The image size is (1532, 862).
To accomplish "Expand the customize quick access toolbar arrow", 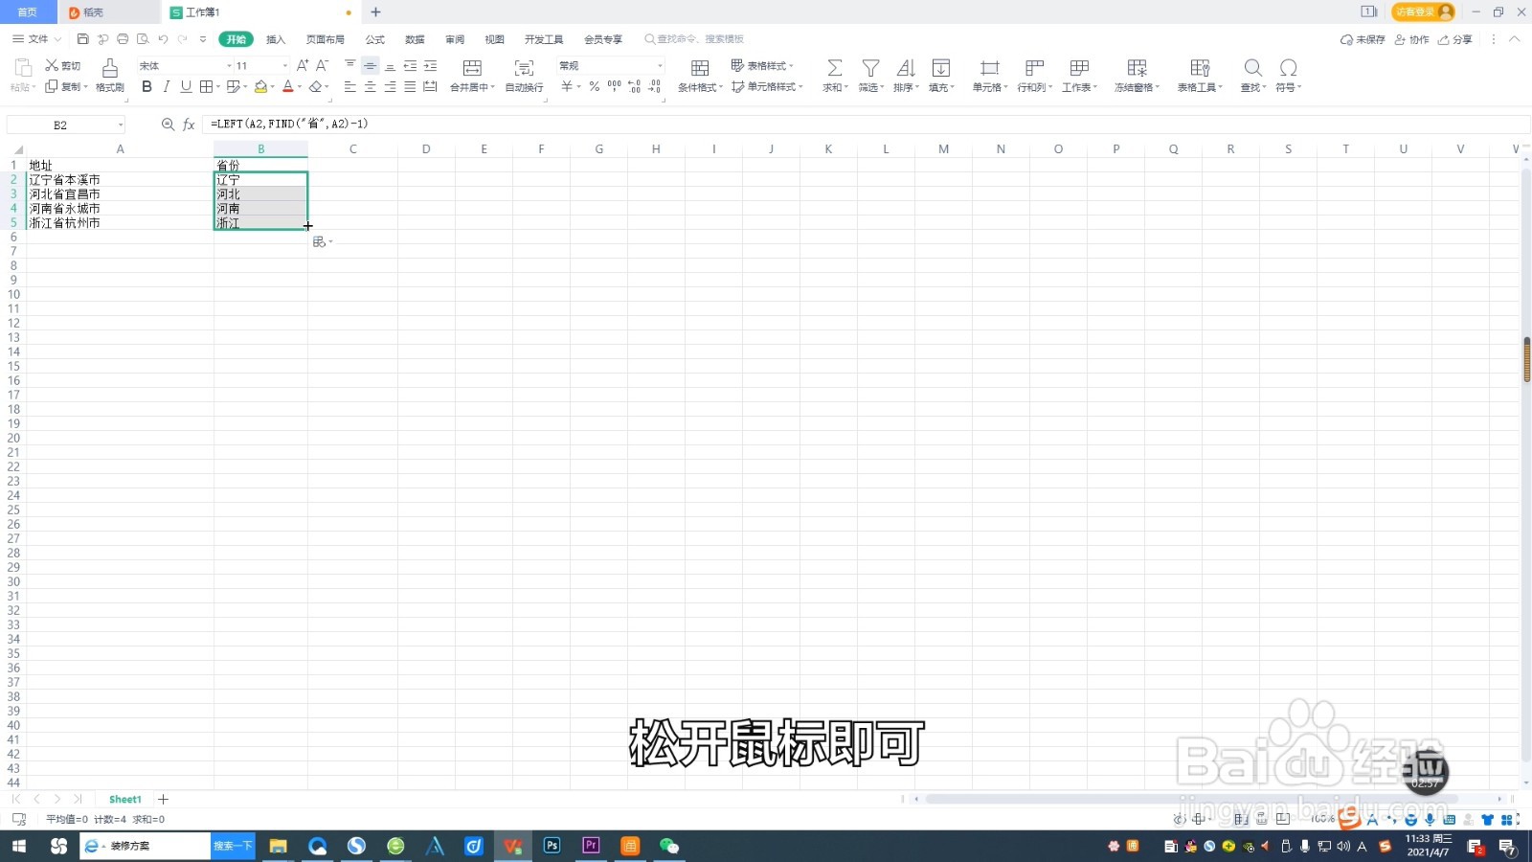I will click(203, 39).
